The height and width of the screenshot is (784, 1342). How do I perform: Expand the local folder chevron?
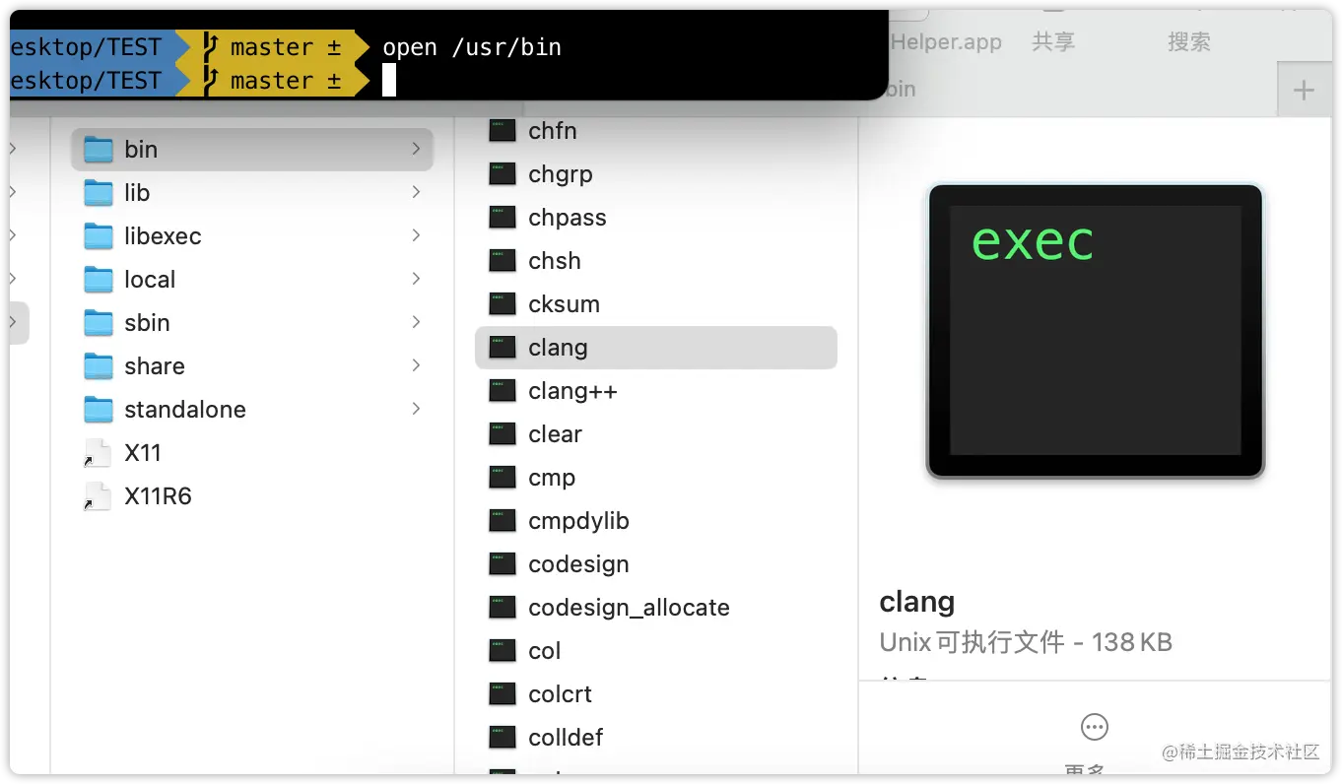(x=416, y=279)
